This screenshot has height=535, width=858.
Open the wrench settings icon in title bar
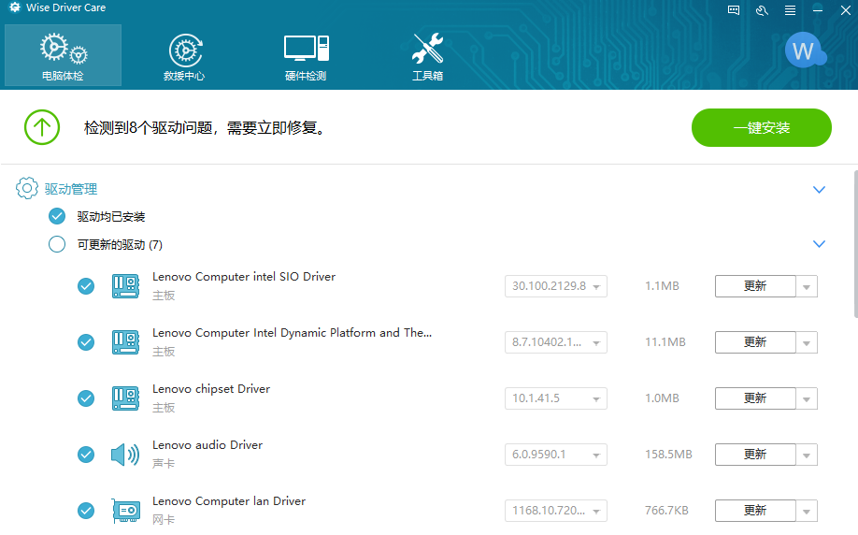(762, 10)
